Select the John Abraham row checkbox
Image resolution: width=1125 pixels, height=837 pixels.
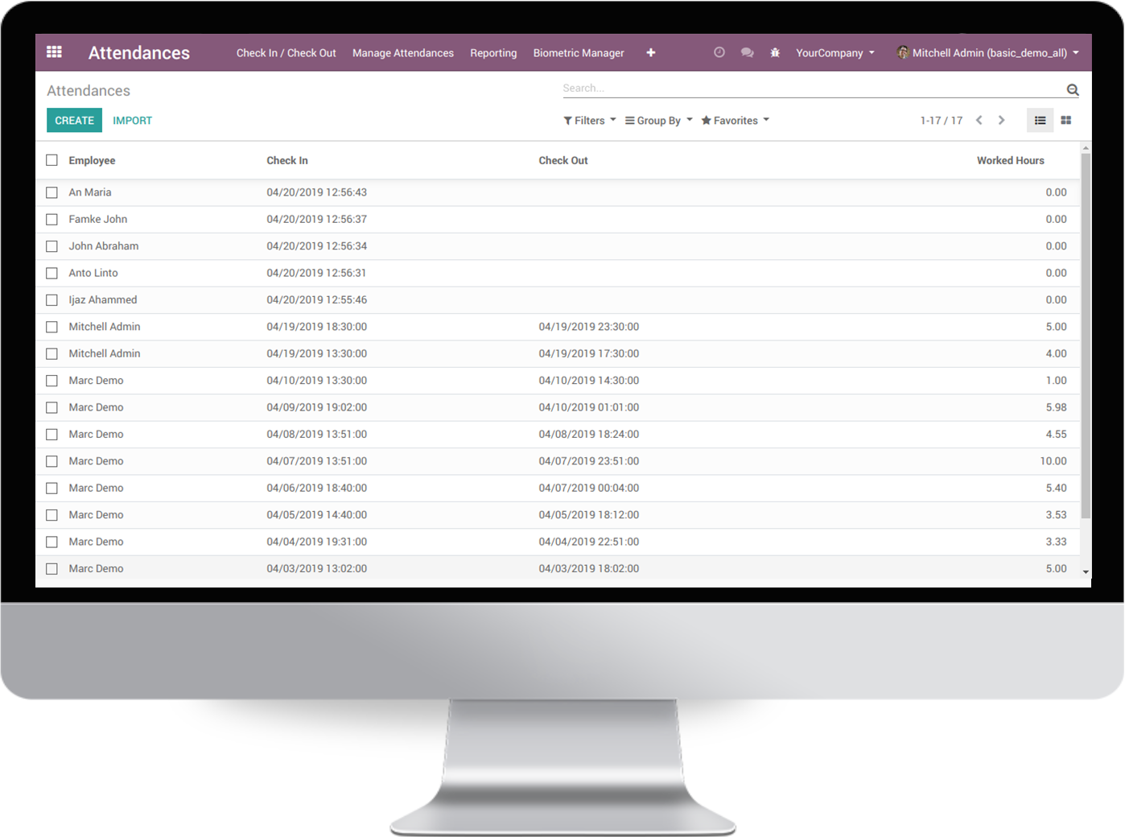point(52,246)
